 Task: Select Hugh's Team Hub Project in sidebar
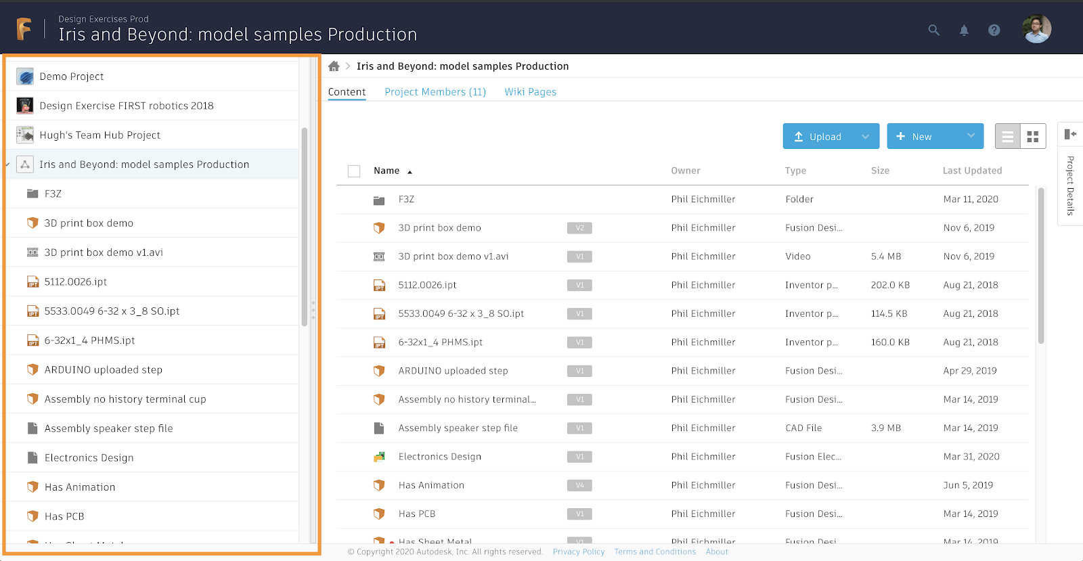click(100, 135)
